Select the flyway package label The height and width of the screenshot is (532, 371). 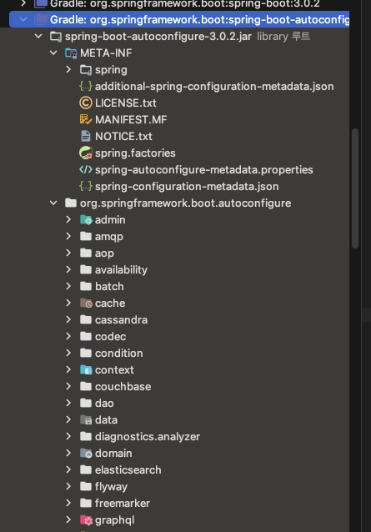tap(111, 487)
